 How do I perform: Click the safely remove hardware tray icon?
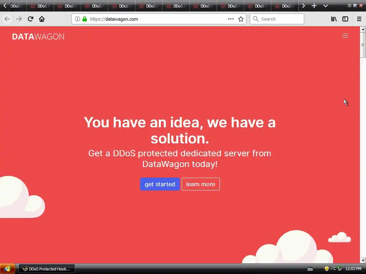pos(340,269)
